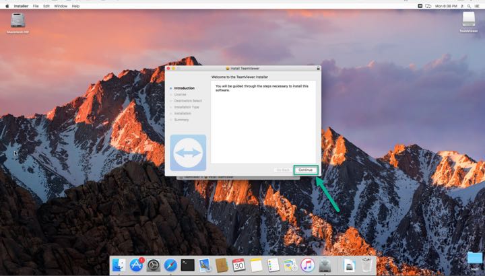
Task: Open Calendar from the Dock
Action: 238,265
